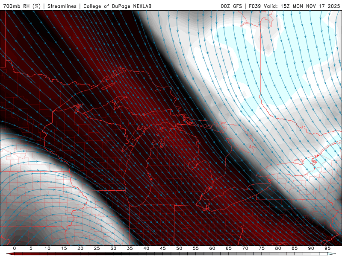Screen dimensions: 342x256
Task: Click the '25' tick label on color scale
Action: 97,248
